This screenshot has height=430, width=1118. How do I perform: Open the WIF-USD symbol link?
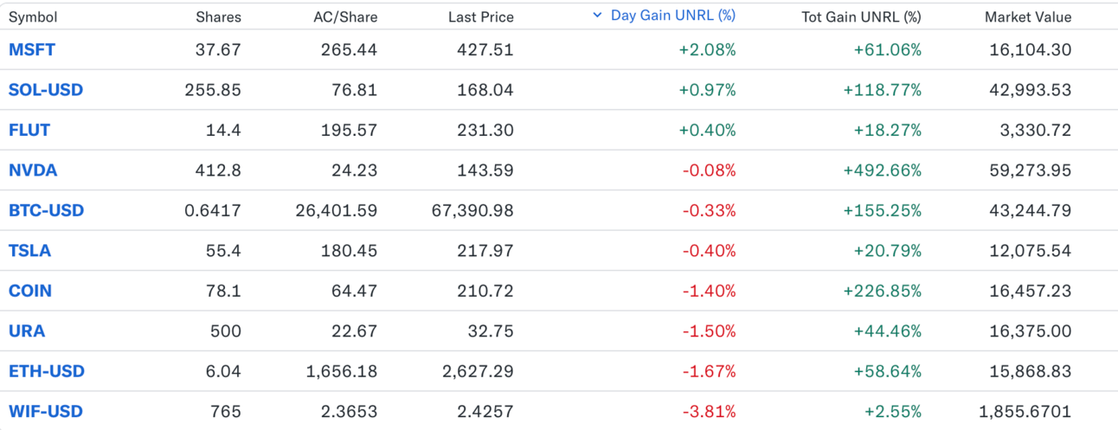click(46, 412)
